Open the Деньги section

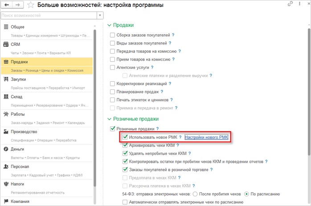[x=47, y=153]
